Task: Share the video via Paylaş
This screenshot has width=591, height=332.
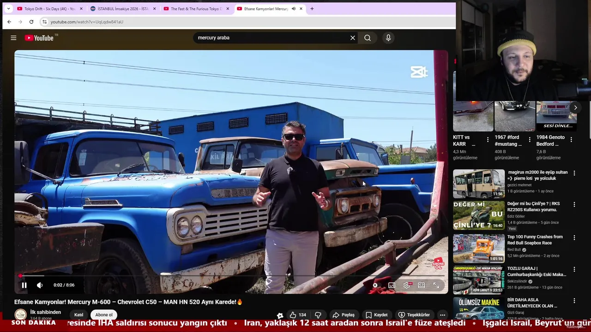Action: pos(344,315)
